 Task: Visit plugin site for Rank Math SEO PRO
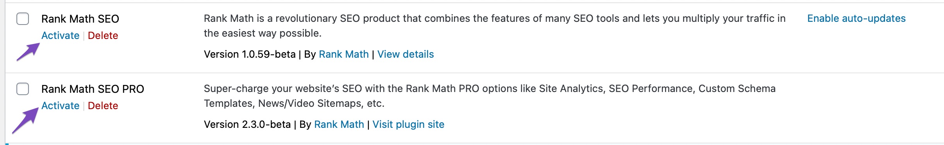point(408,124)
